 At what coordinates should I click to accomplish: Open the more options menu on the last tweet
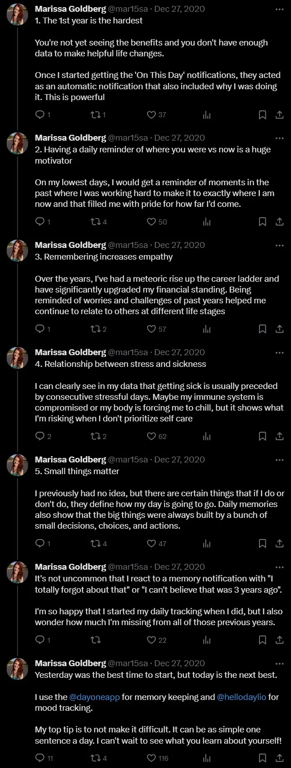point(279,663)
